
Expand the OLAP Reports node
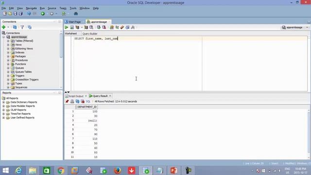[x=3, y=110]
